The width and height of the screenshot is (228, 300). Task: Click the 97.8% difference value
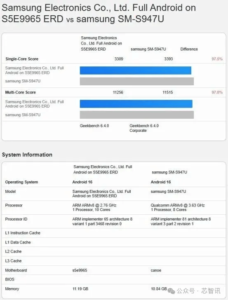coord(217,92)
